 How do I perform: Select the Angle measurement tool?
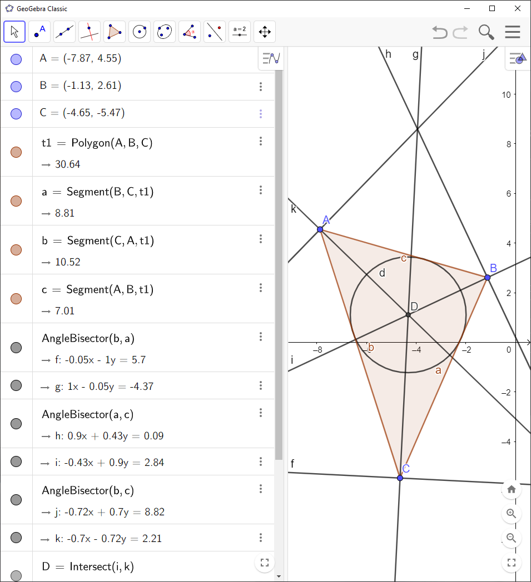pyautogui.click(x=190, y=32)
